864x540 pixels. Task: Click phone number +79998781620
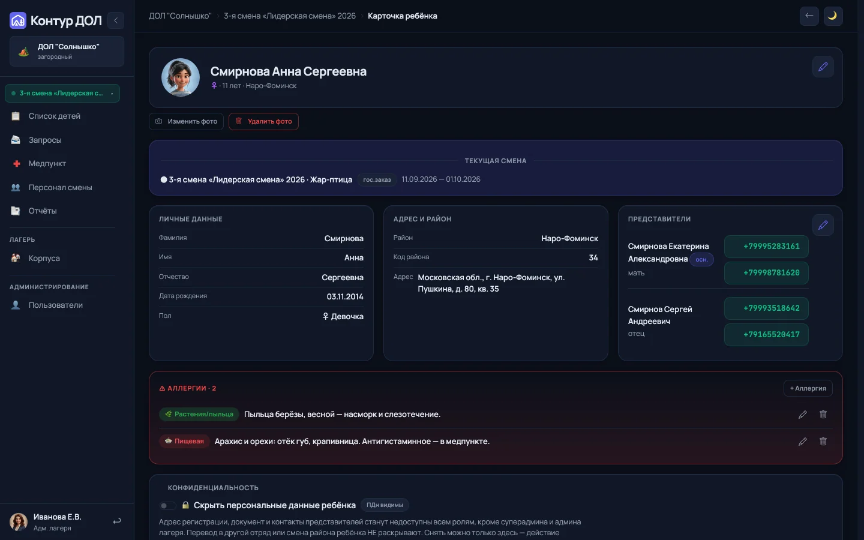[767, 273]
